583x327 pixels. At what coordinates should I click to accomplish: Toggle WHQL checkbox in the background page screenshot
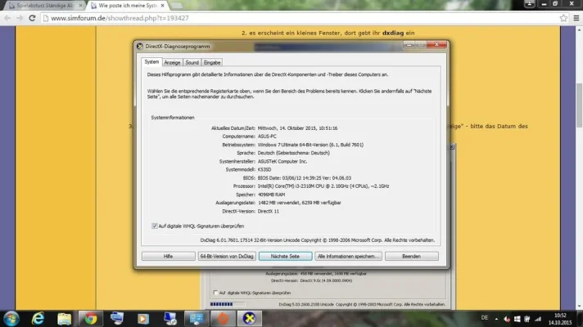click(215, 293)
